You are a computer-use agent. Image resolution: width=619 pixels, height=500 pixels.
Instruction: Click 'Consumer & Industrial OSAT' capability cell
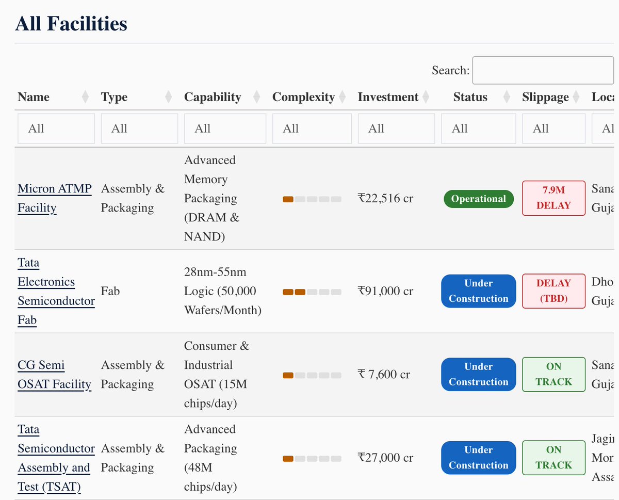pos(217,375)
